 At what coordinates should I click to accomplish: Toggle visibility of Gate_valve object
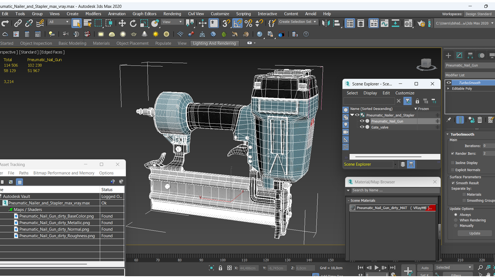pyautogui.click(x=361, y=127)
